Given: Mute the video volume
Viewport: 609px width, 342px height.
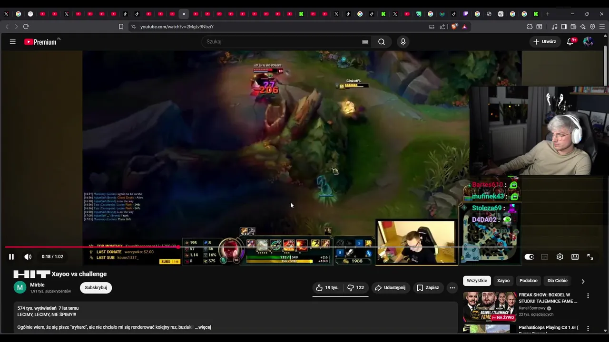Looking at the screenshot, I should 28,256.
